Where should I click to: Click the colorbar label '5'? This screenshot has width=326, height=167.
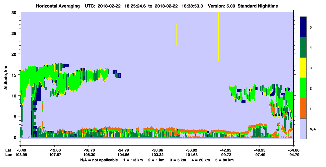311,27
